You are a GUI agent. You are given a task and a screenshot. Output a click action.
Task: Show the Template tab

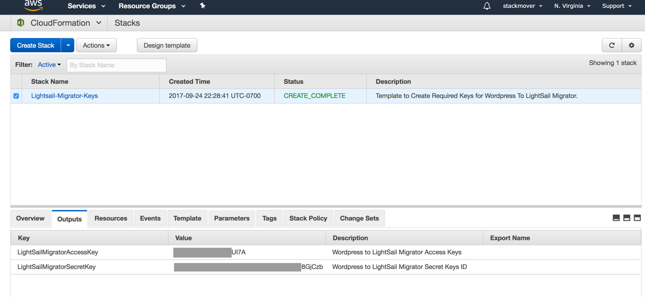tap(187, 218)
